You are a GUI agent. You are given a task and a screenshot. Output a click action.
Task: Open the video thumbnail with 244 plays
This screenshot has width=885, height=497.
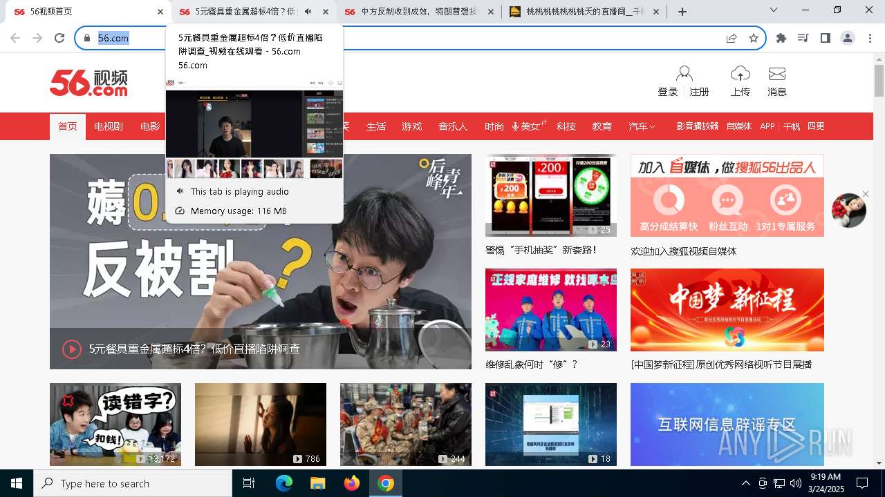(x=406, y=425)
